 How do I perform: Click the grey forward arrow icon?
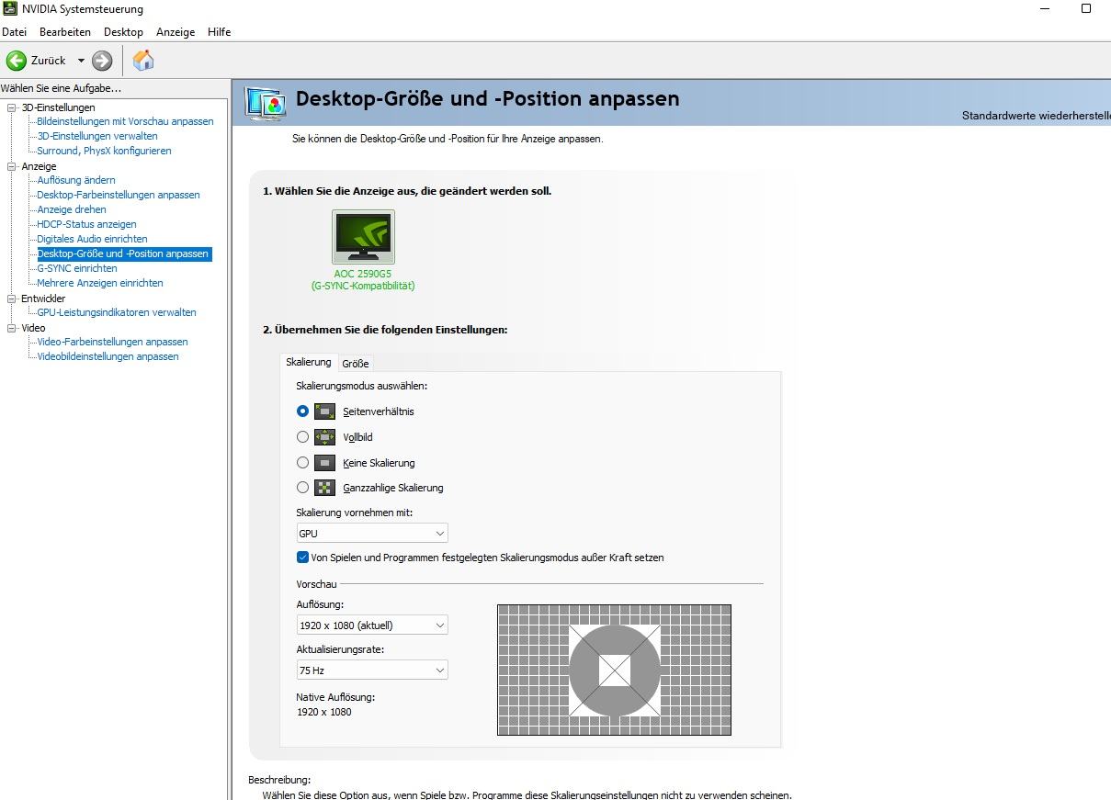(102, 61)
